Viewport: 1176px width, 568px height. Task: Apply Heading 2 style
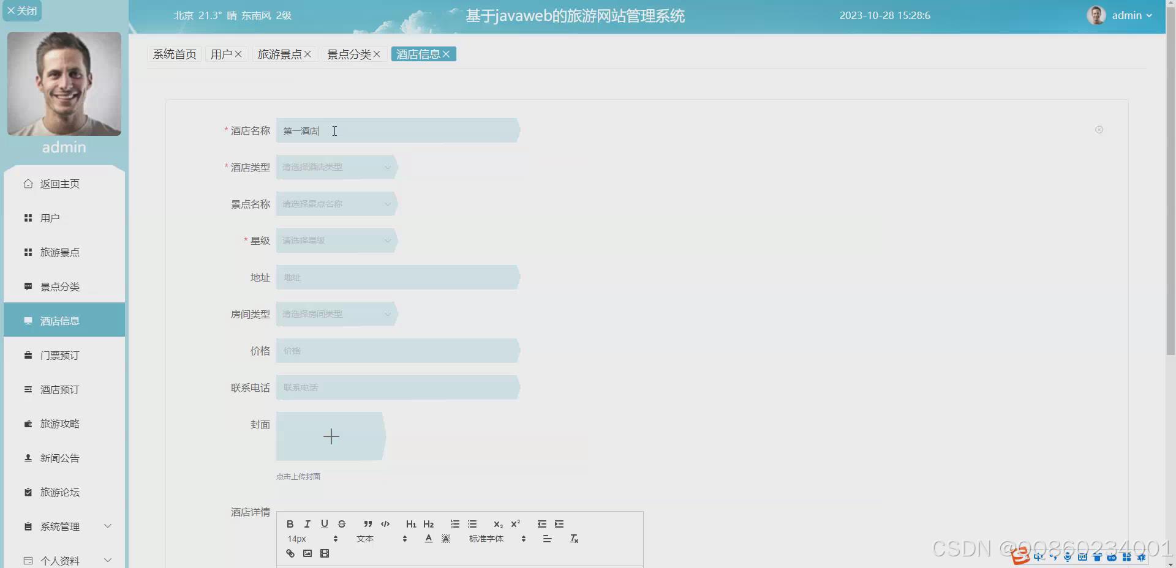click(428, 524)
